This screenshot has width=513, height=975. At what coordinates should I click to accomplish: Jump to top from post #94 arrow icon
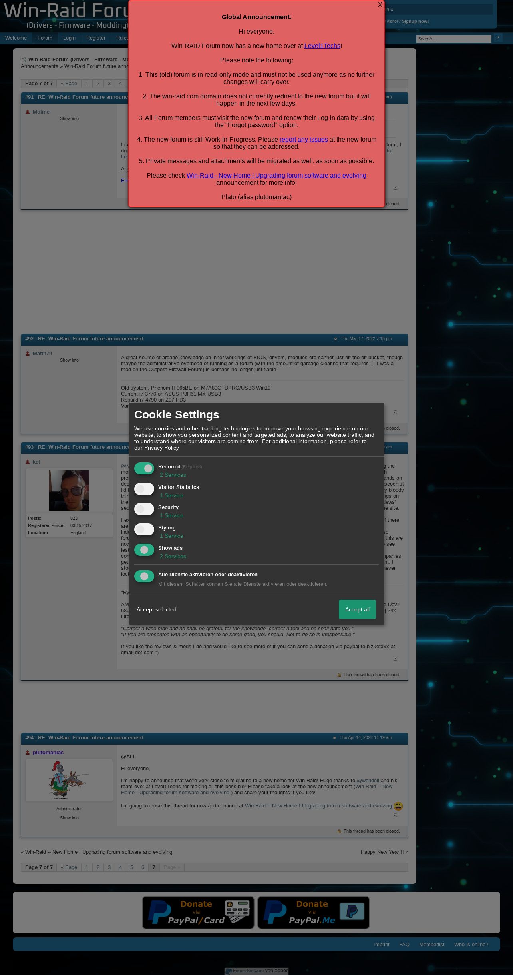[x=396, y=815]
